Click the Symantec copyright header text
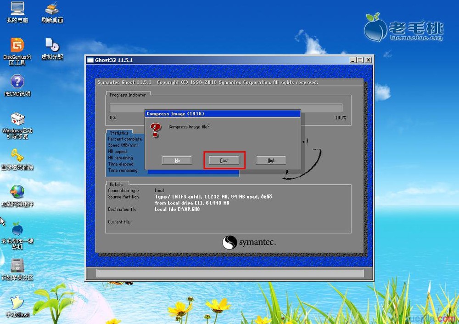 pos(208,82)
